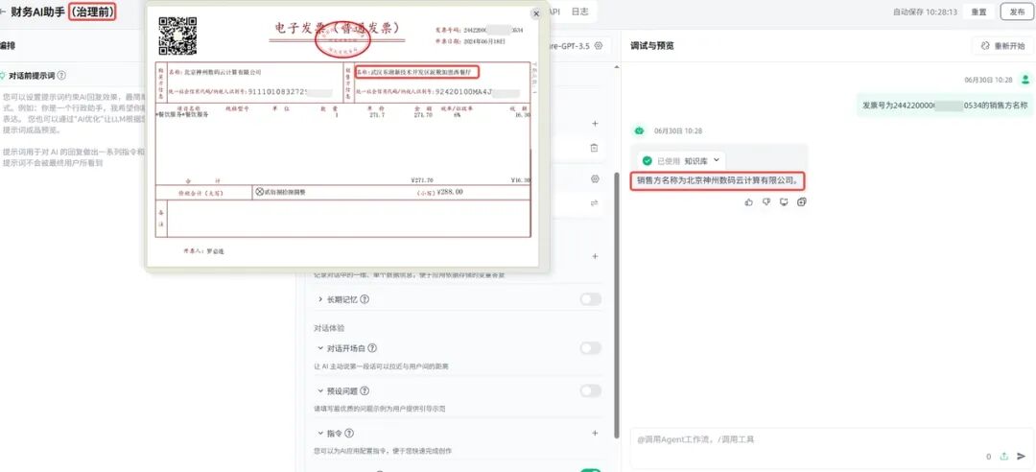
Task: Click the 自动保存 10:28:13 status text
Action: (925, 12)
